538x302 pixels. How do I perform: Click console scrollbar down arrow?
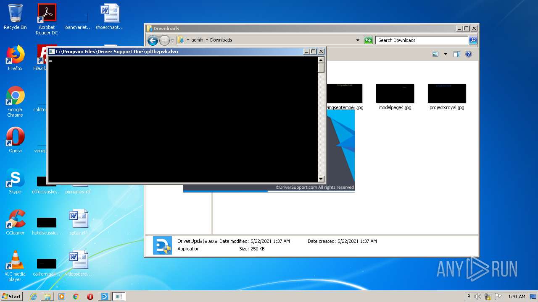[x=321, y=179]
